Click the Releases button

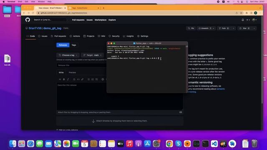(63, 45)
